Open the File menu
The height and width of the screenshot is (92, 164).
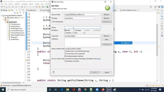[x=2, y=4]
